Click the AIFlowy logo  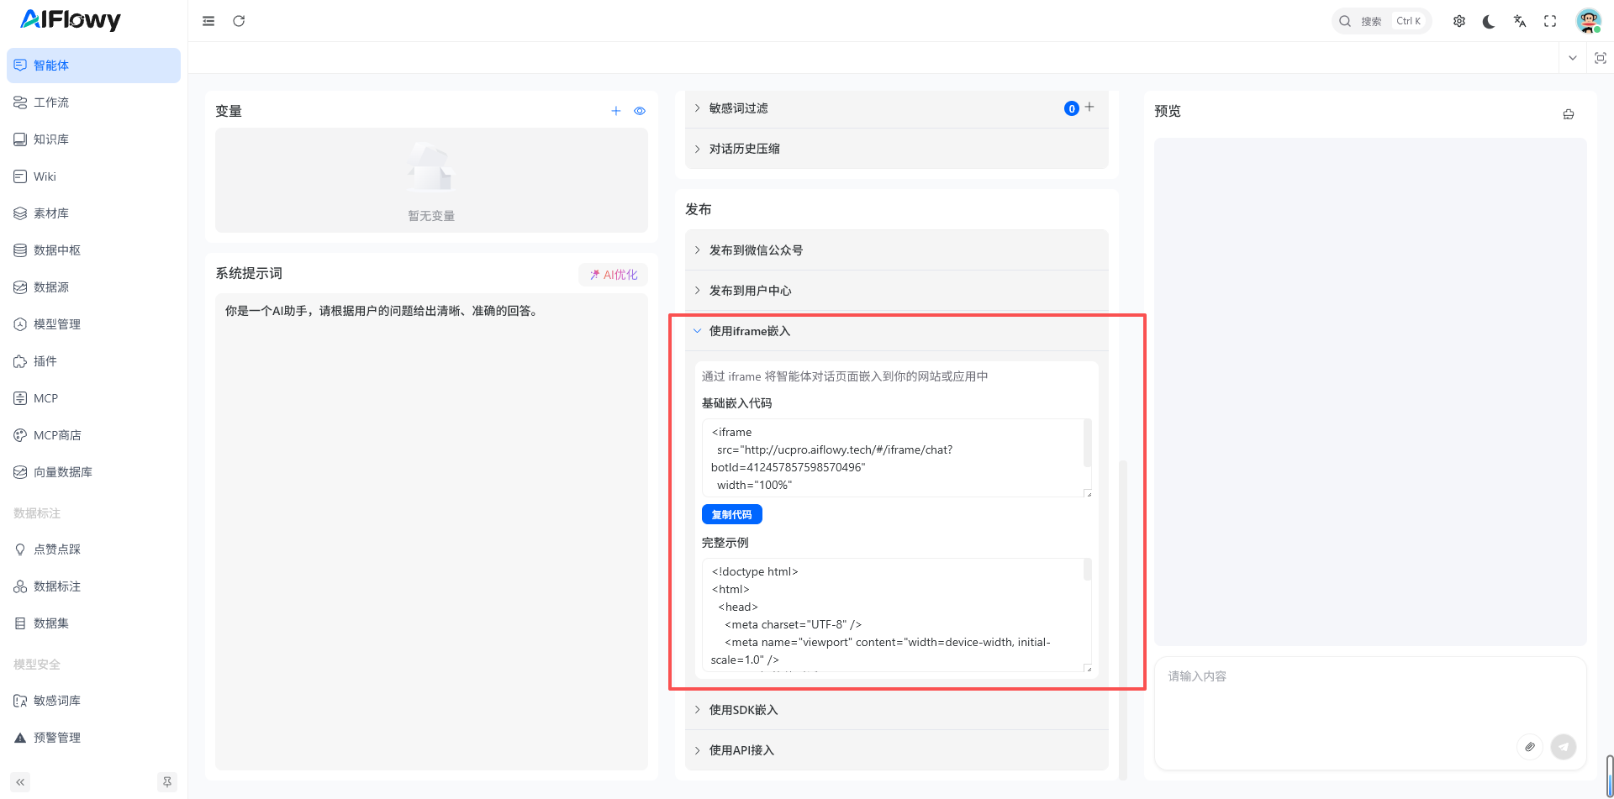click(x=71, y=20)
